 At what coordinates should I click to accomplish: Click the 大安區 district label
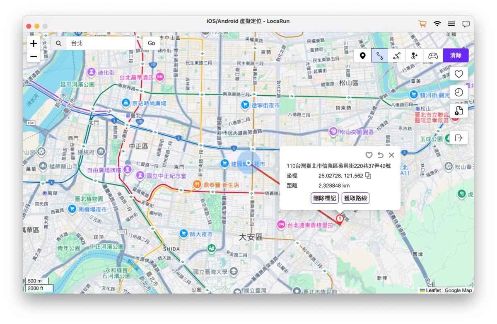pos(251,237)
